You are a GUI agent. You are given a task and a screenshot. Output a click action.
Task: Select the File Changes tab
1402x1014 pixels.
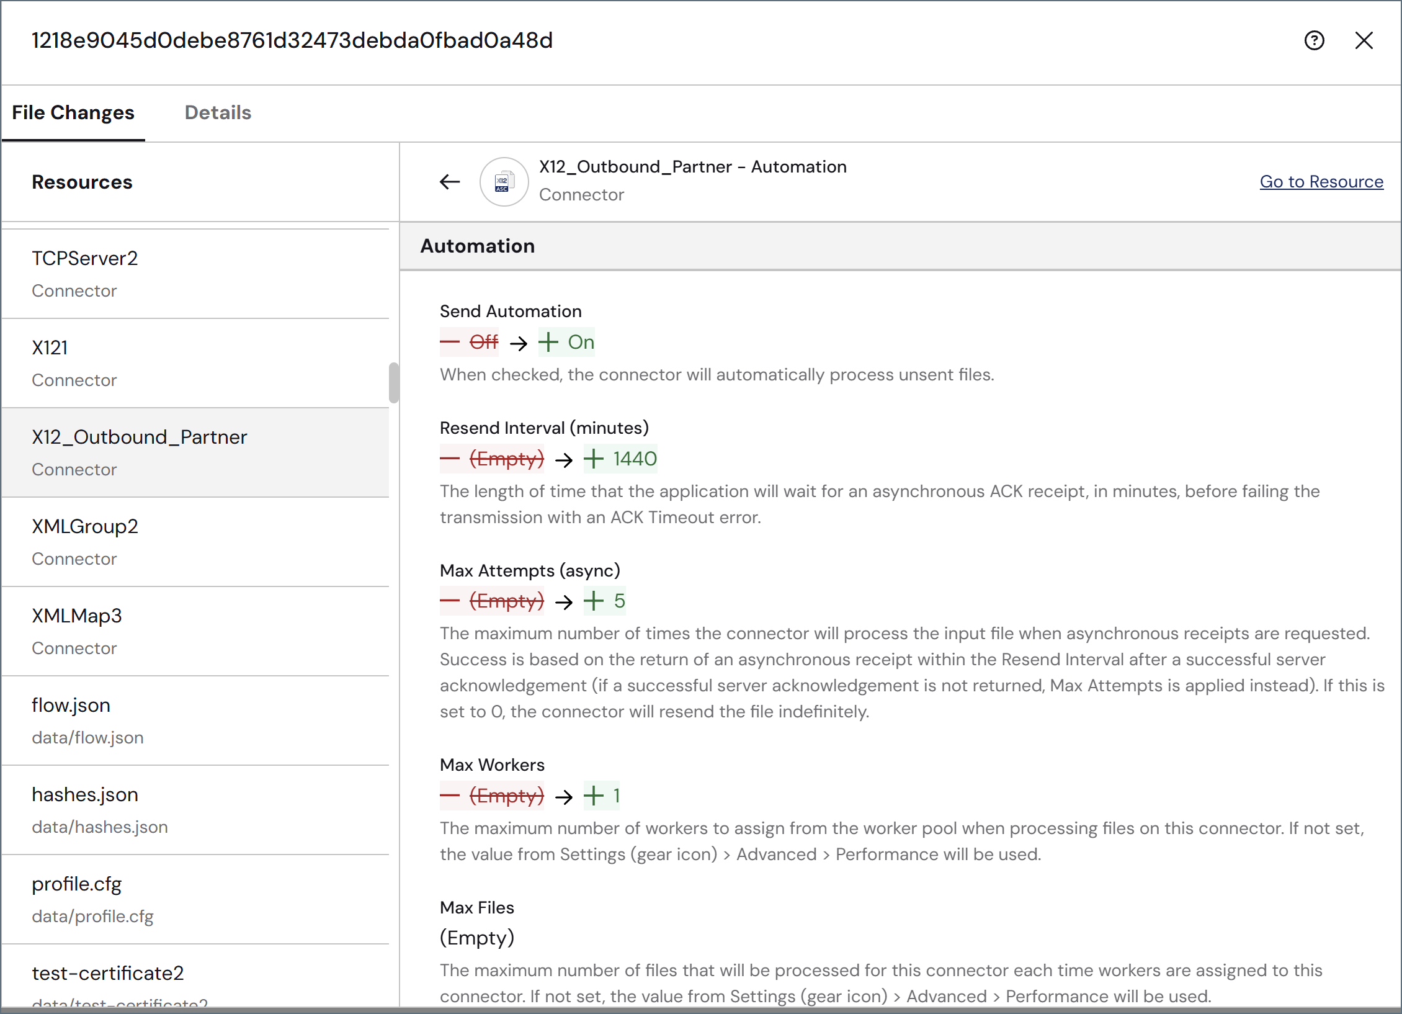[x=73, y=113]
